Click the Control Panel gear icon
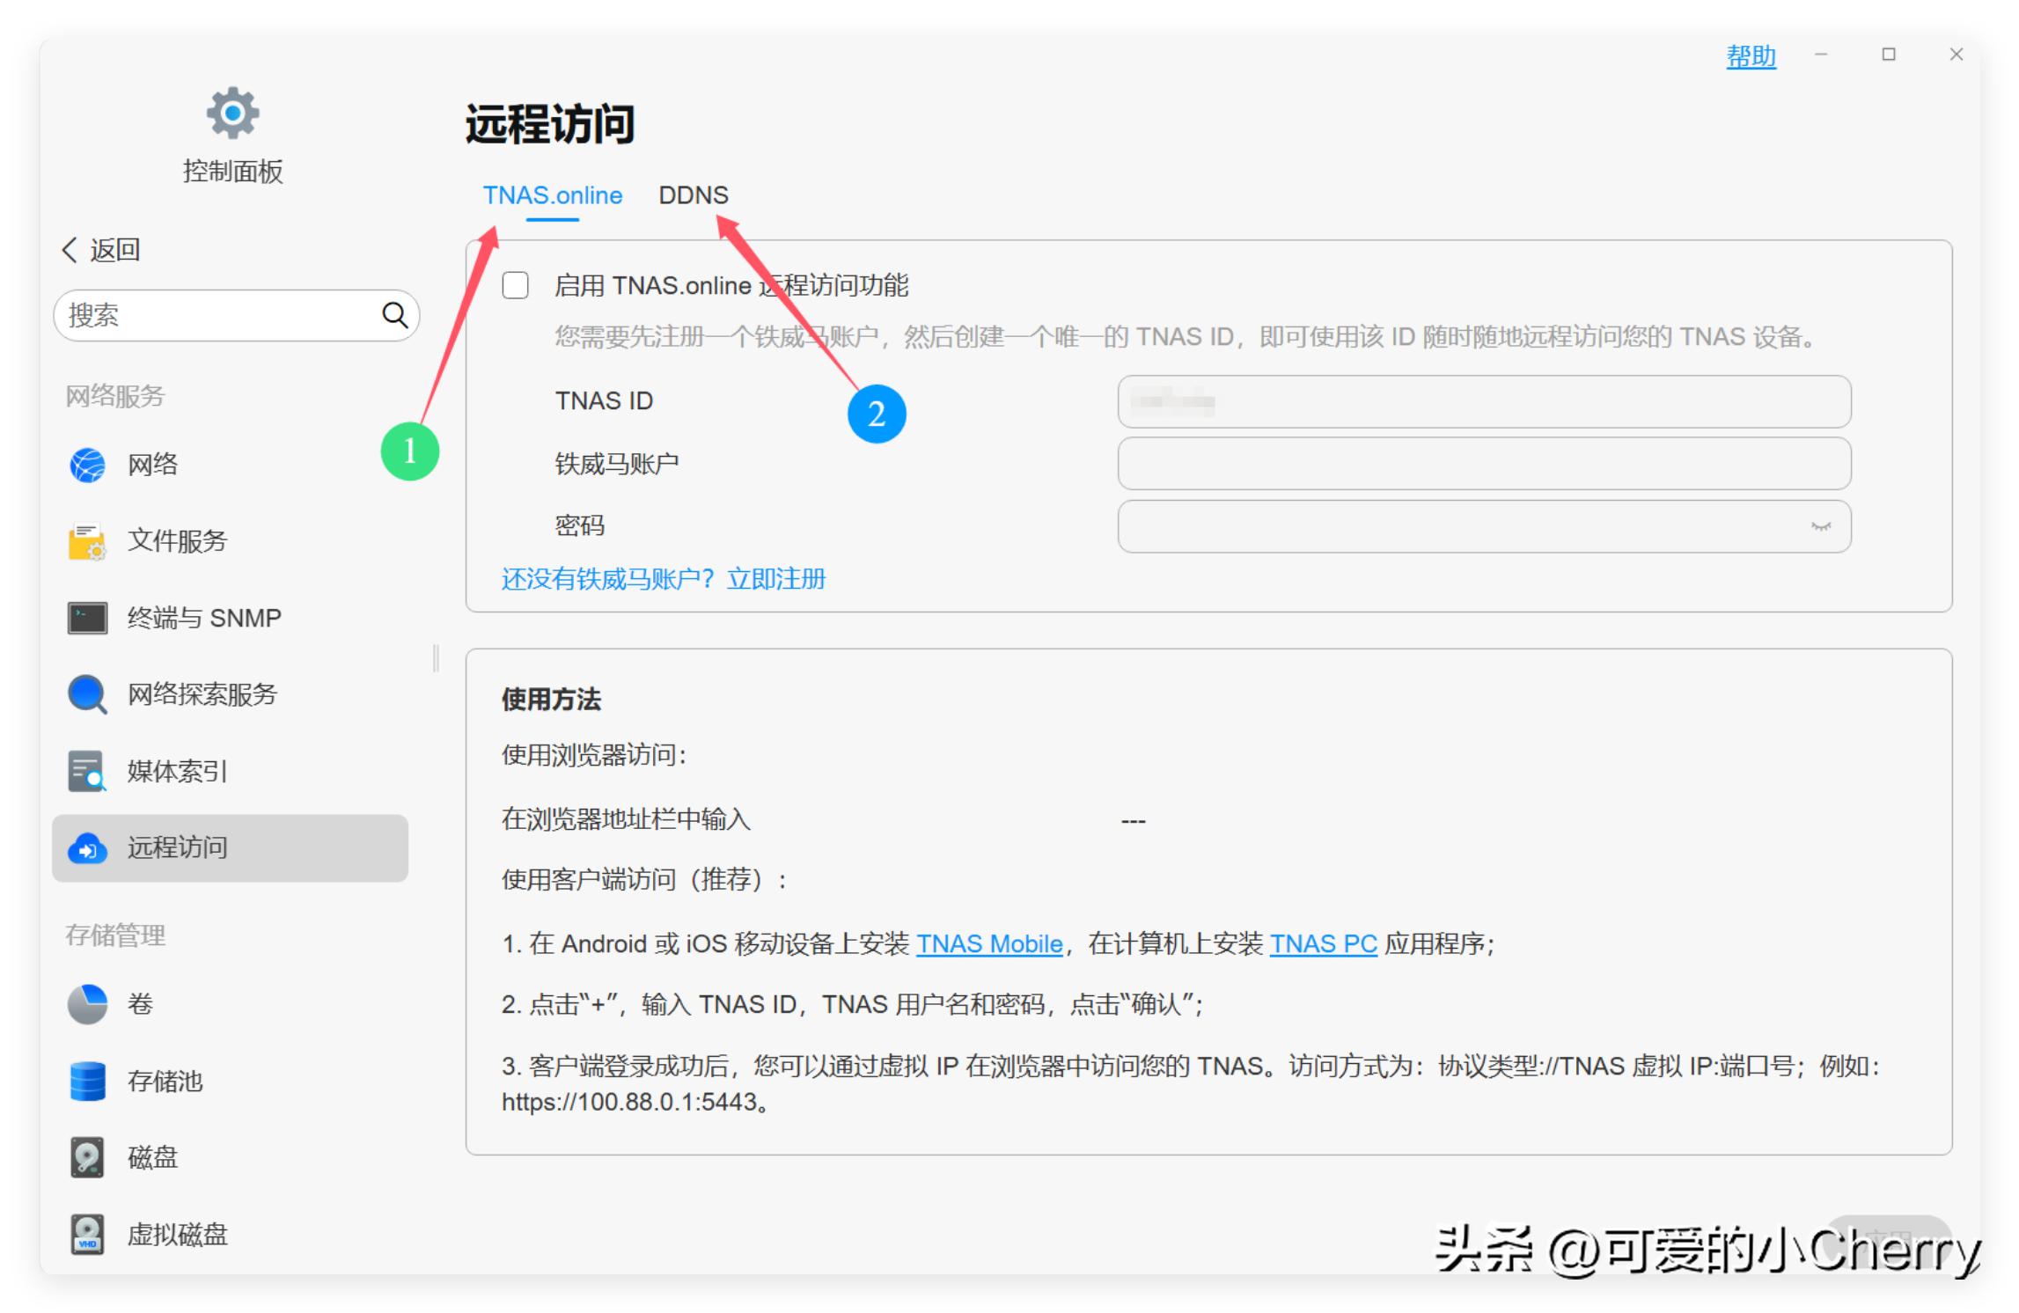Image resolution: width=2019 pixels, height=1313 pixels. click(232, 113)
